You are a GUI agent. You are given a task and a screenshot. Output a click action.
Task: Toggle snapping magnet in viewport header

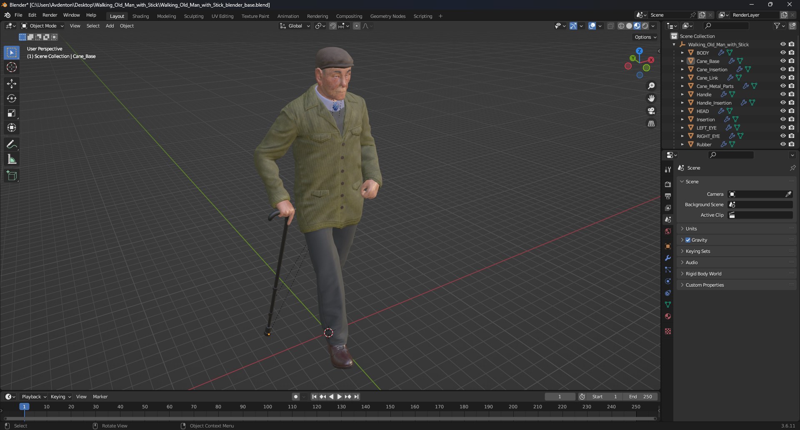[333, 26]
